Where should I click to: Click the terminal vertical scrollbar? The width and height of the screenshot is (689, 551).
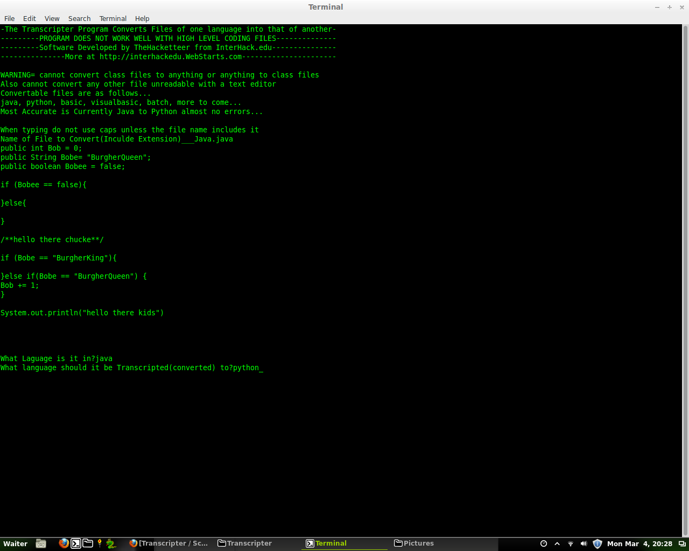(x=685, y=280)
